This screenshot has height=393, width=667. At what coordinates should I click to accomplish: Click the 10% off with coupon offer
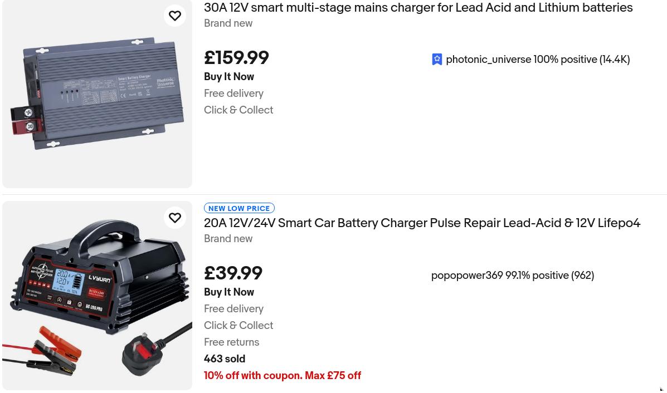click(283, 376)
